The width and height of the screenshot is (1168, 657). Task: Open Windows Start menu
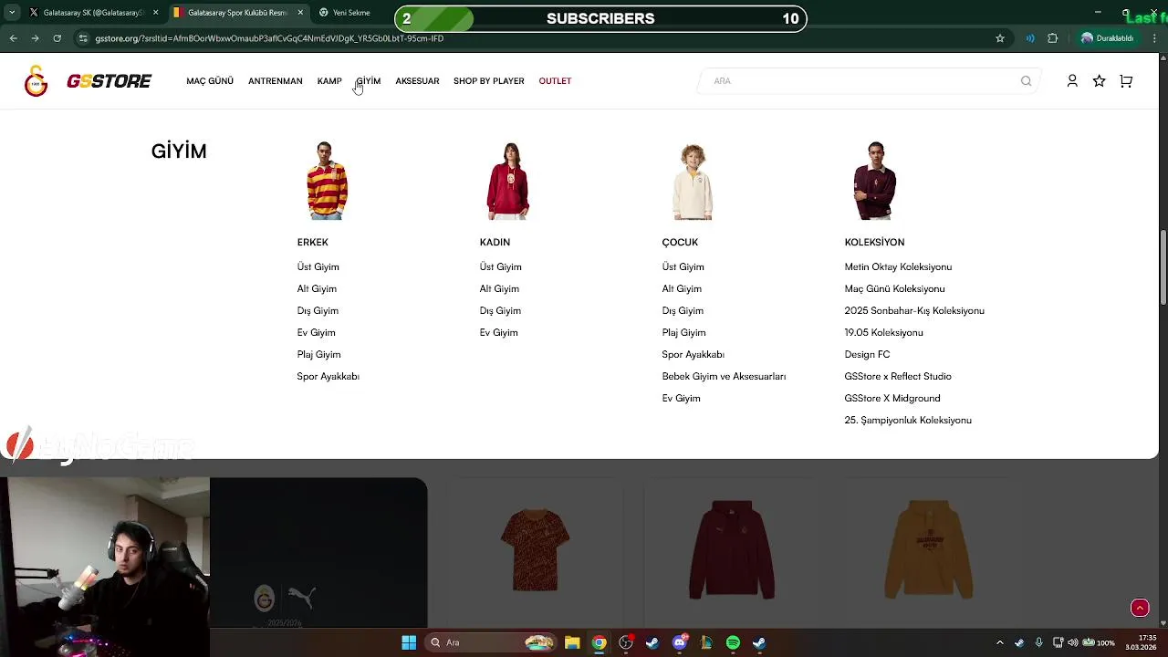(409, 642)
